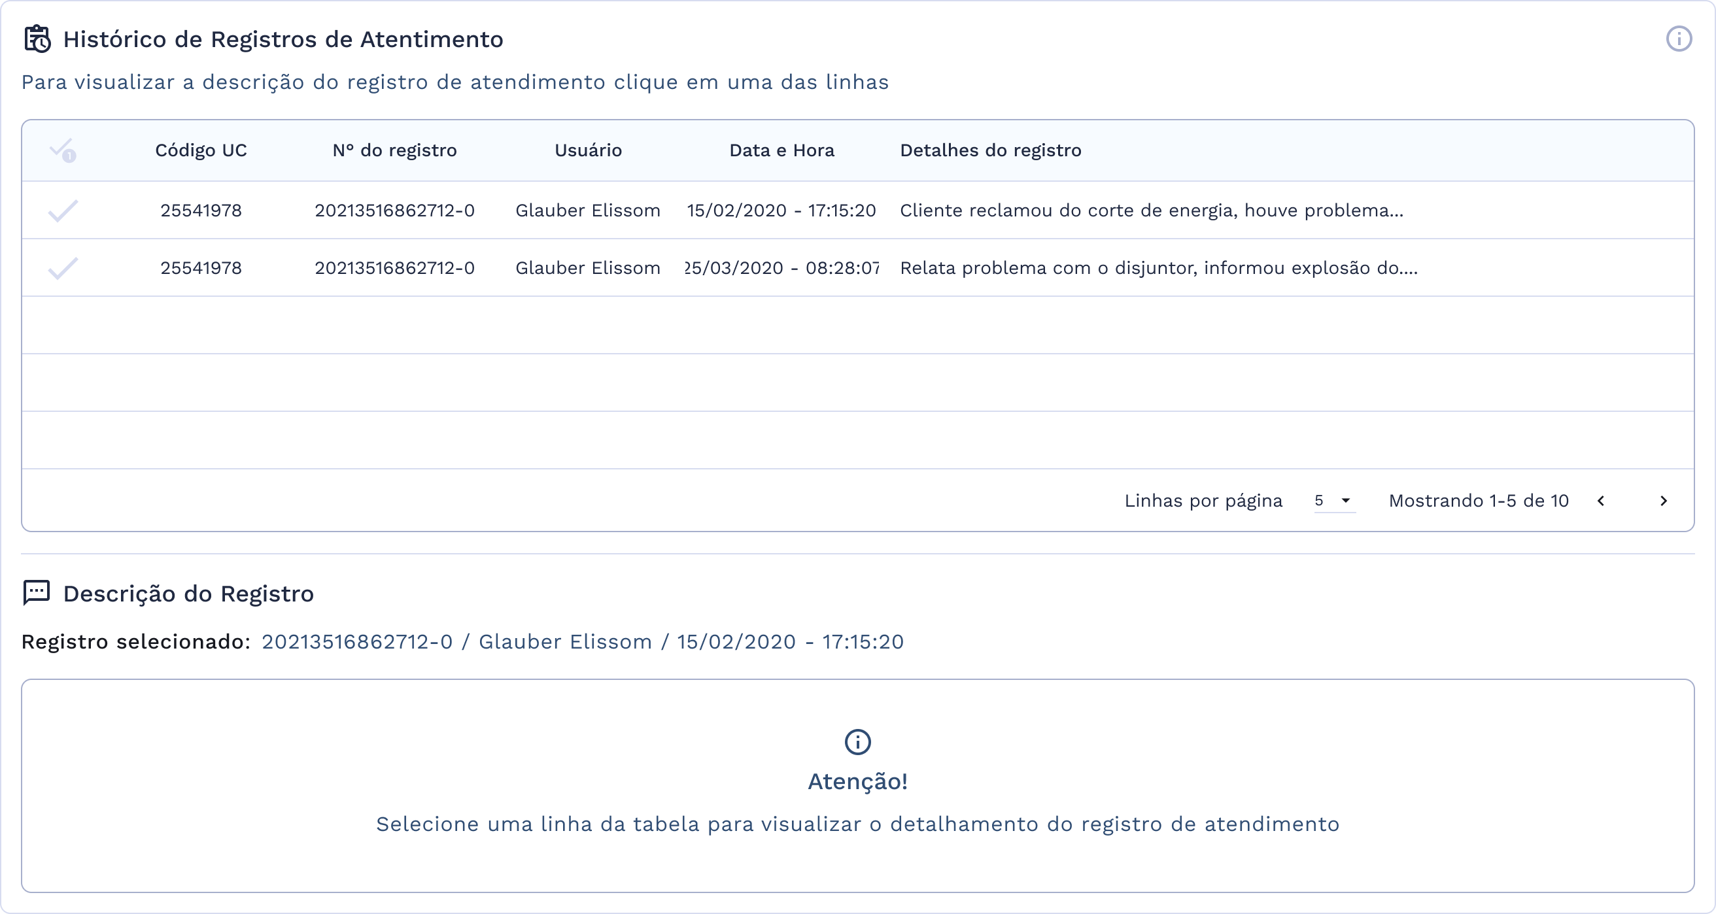Select the checkmark on the 15/02/2020 record row
The height and width of the screenshot is (914, 1716).
(x=62, y=210)
